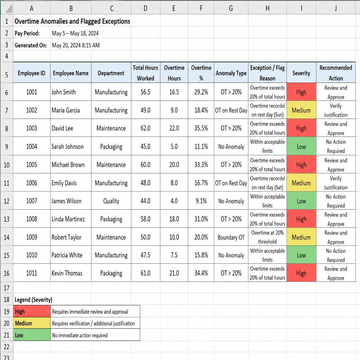
Task: Click Sarah Johnson's green Low severity cell
Action: (x=301, y=146)
